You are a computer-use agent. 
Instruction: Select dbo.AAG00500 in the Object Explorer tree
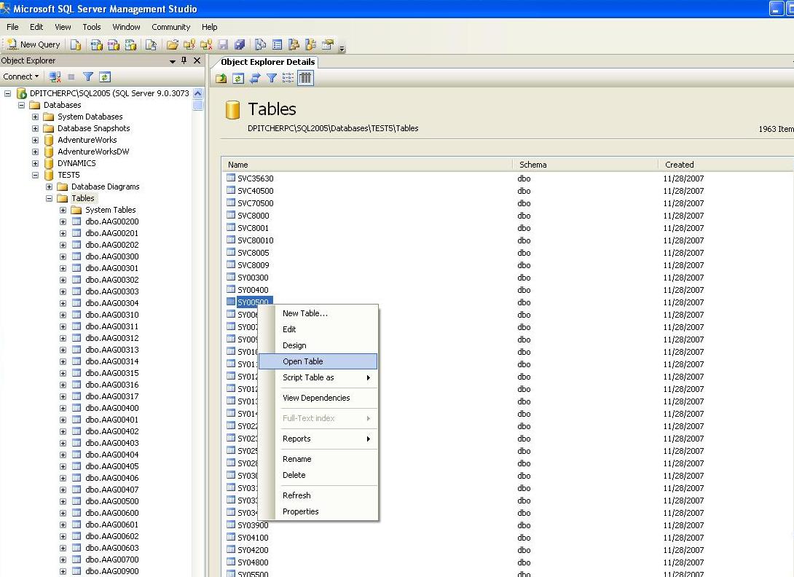[x=112, y=501]
